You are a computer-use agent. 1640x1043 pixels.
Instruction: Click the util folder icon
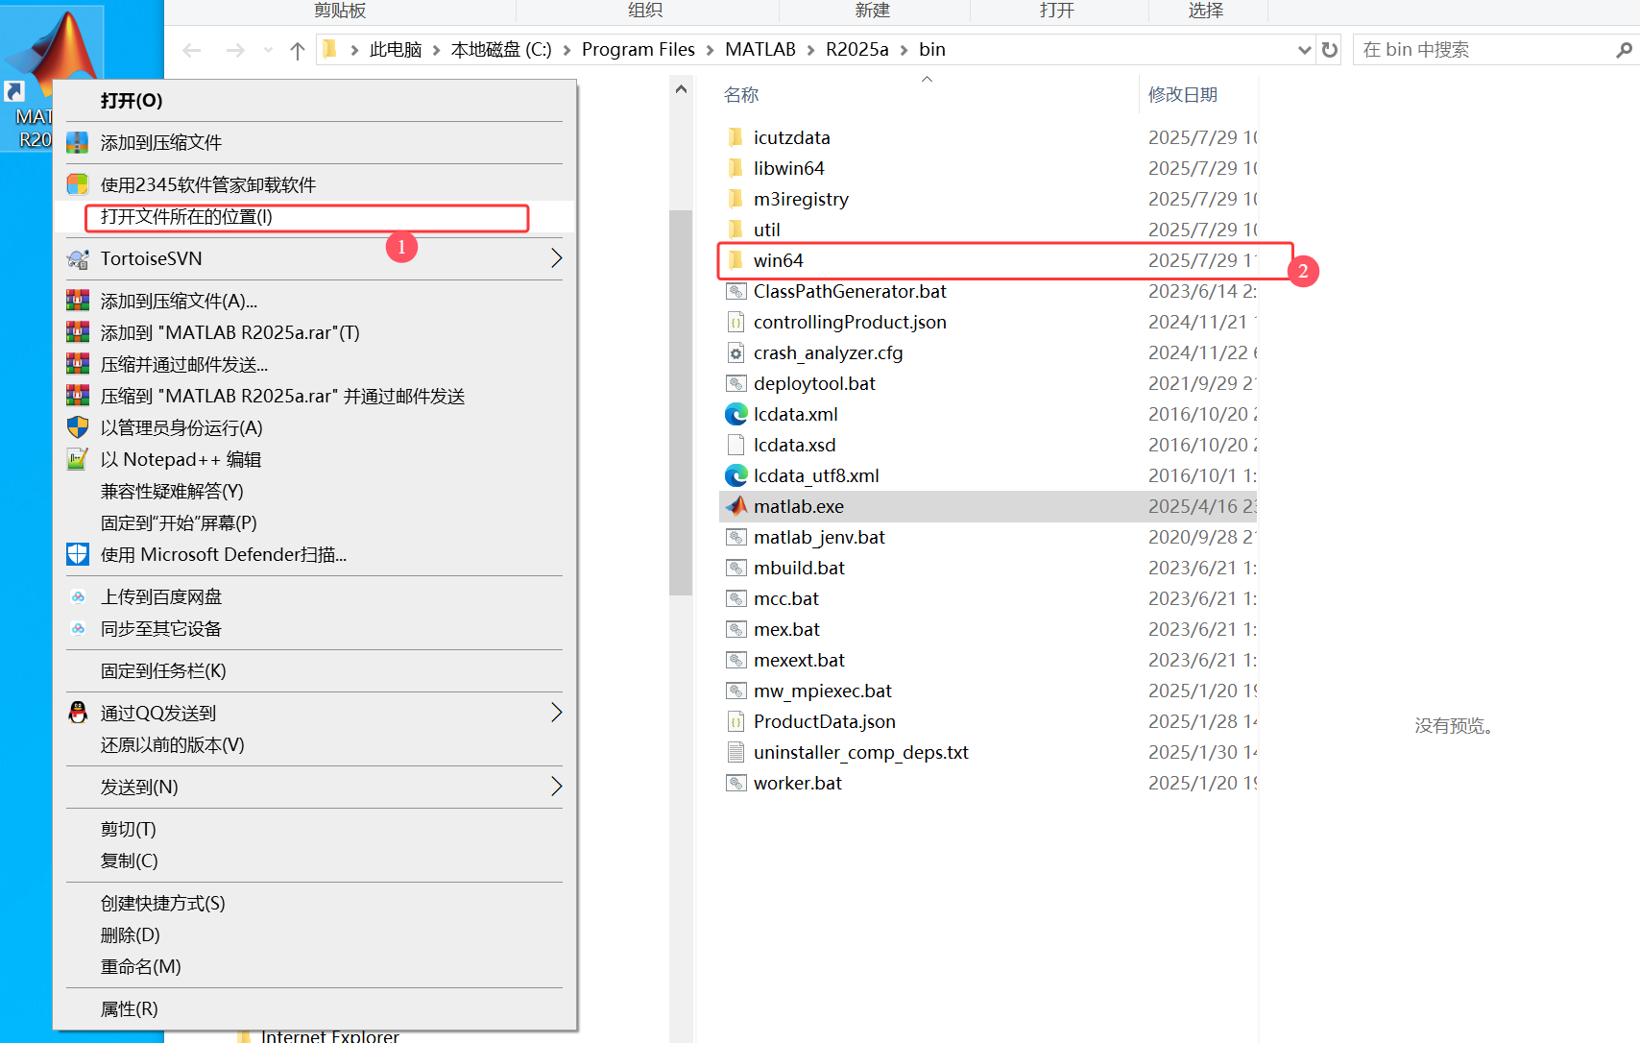coord(736,230)
